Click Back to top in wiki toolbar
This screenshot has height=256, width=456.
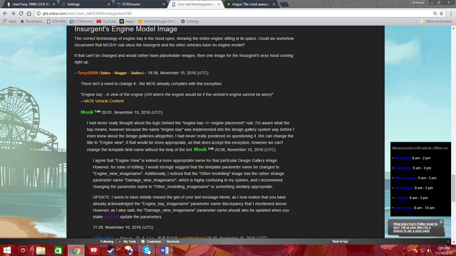click(x=340, y=242)
